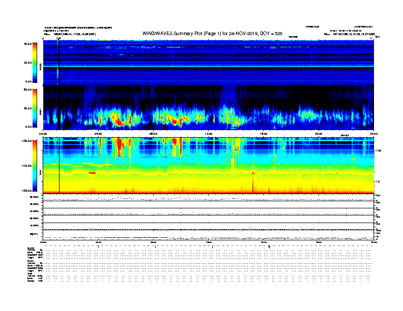Click the RAD2 vertical axis label
The width and height of the screenshot is (403, 311).
point(40,67)
